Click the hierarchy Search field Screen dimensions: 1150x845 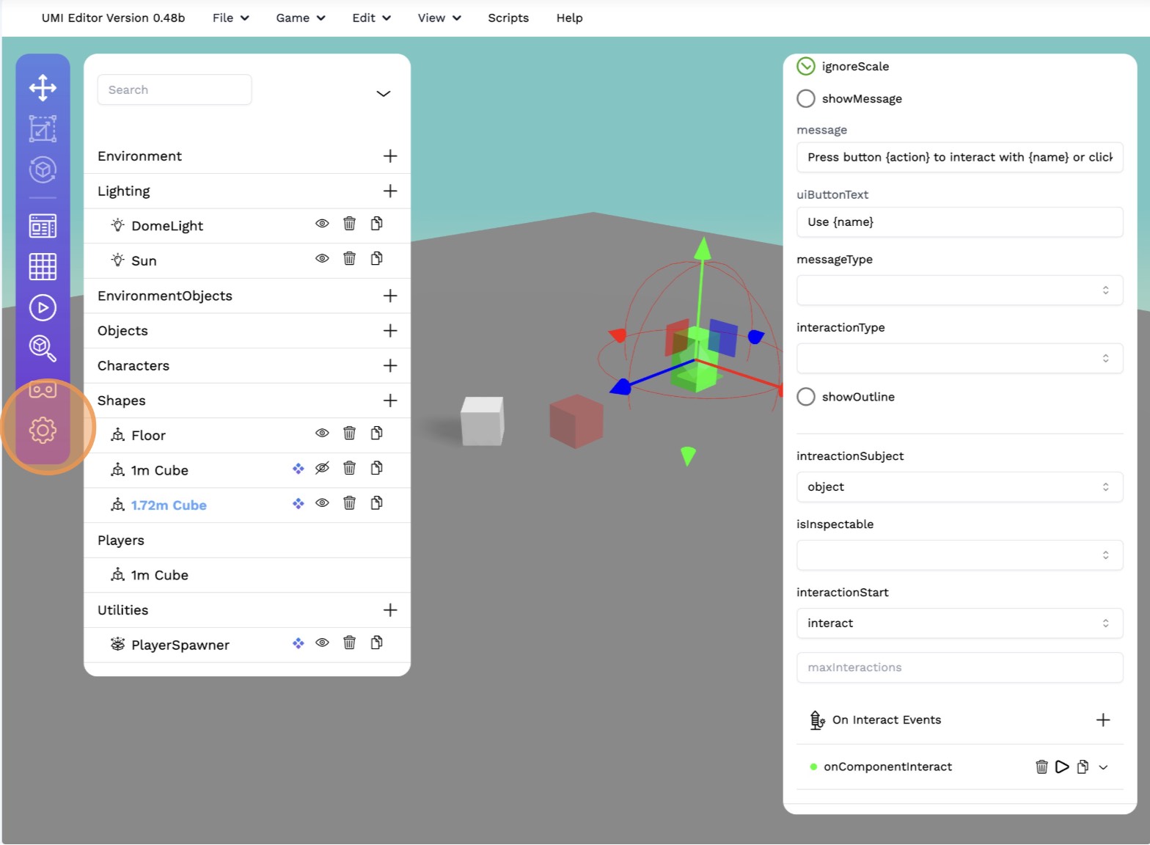coord(175,90)
